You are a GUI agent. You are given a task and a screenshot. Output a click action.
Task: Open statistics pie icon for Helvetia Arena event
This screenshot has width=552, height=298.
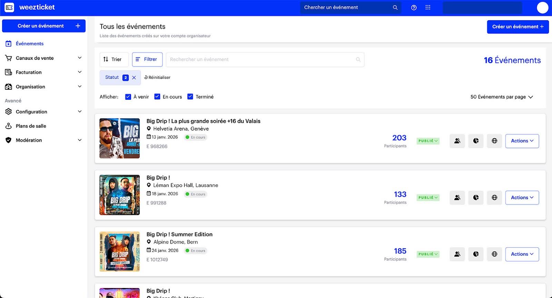point(476,141)
